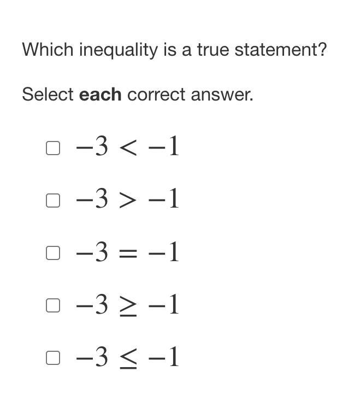
Task: Choose the −3 ≤ −1 answer text
Action: tap(127, 357)
